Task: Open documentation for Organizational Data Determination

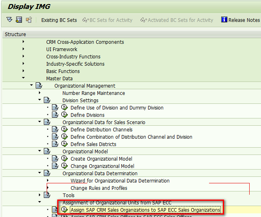Action: pos(47,173)
